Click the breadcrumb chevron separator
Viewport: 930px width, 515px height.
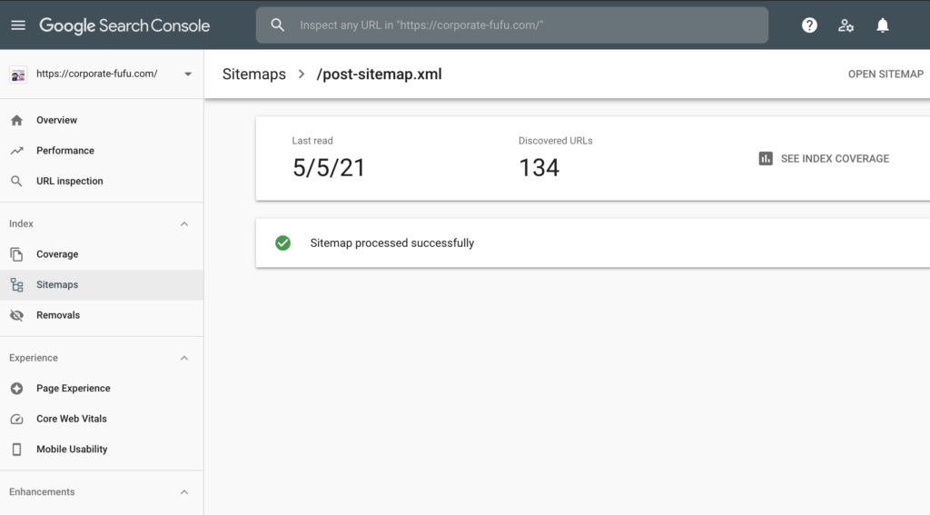[302, 74]
